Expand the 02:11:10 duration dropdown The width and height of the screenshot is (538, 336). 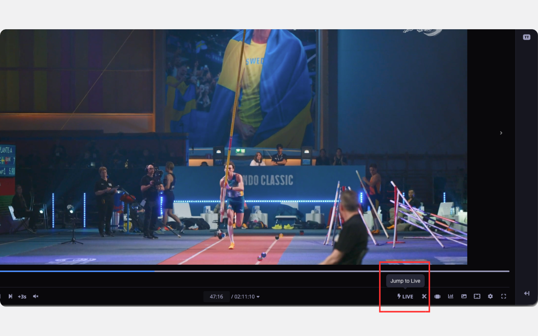(x=247, y=297)
